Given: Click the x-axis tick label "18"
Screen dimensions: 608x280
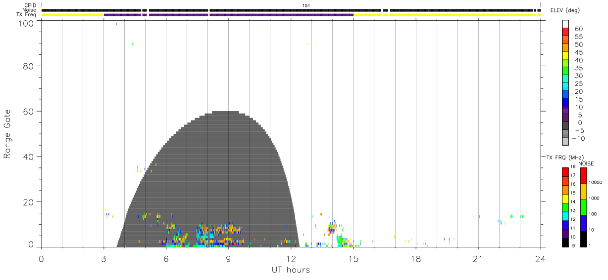Looking at the screenshot, I should [x=415, y=259].
